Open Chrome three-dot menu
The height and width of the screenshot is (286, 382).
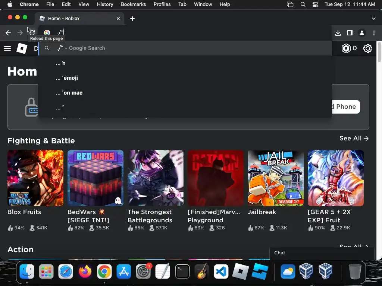pyautogui.click(x=374, y=33)
